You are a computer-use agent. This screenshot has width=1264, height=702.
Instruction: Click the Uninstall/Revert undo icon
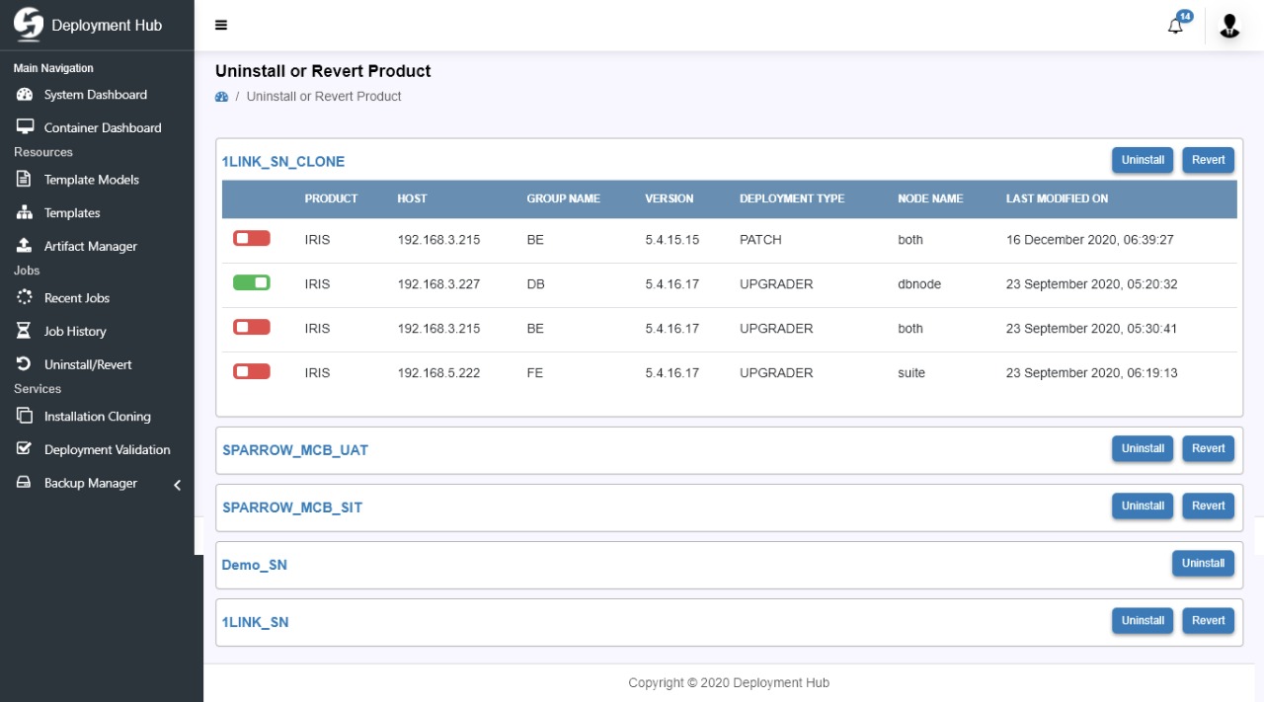(25, 364)
